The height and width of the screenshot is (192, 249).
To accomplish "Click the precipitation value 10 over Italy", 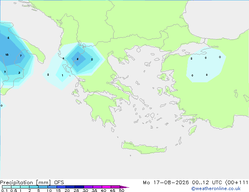I will pos(7,54).
